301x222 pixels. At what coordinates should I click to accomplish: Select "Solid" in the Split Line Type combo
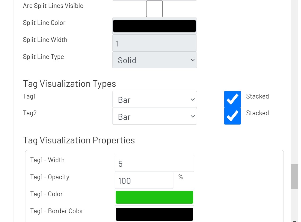coord(154,60)
